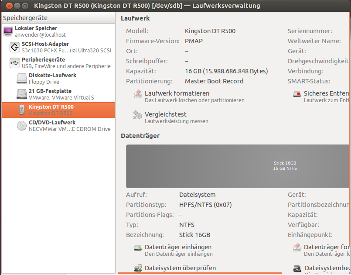Start Vergleichstest benchmark
Image resolution: width=351 pixels, height=275 pixels.
click(x=171, y=117)
